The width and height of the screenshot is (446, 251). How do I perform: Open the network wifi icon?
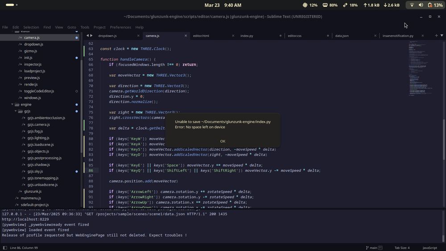[x=412, y=5]
